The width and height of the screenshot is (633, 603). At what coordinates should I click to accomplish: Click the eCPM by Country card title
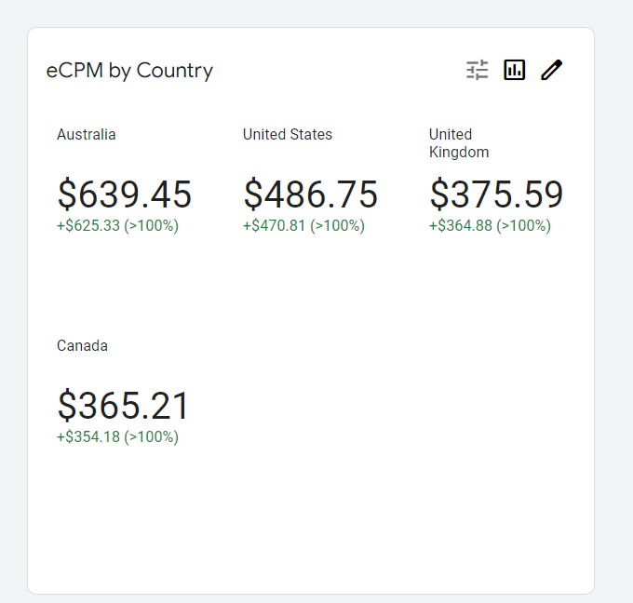[129, 71]
